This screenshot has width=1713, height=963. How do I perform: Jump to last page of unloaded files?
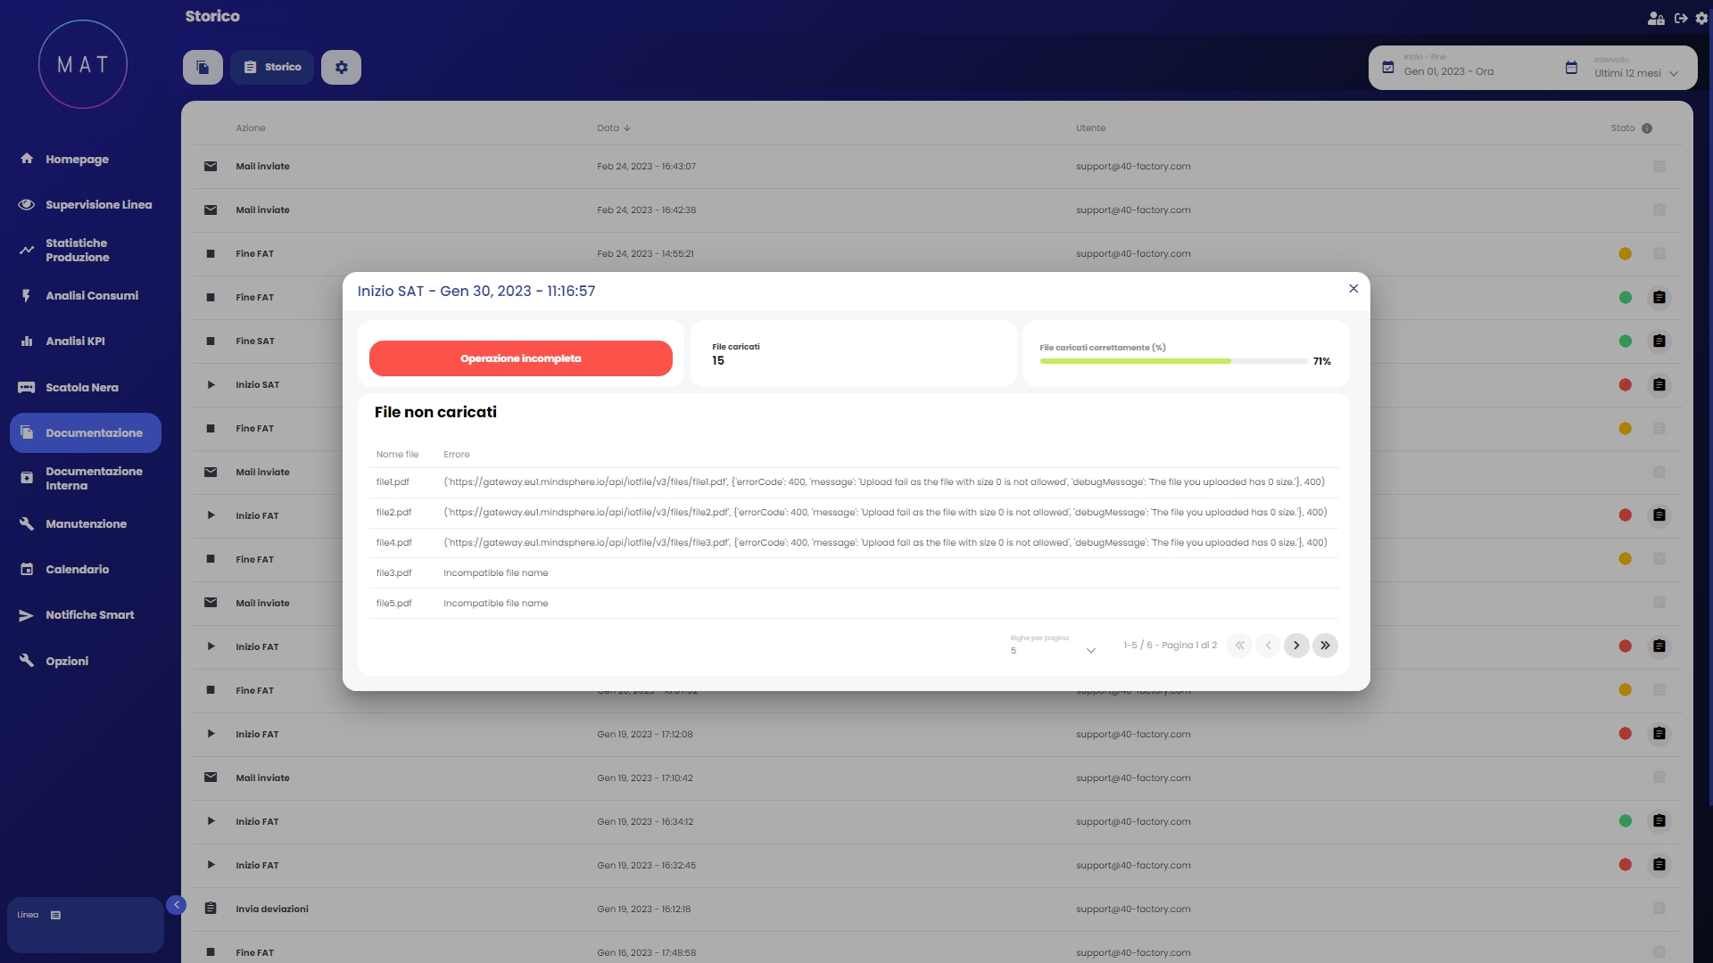1325,646
